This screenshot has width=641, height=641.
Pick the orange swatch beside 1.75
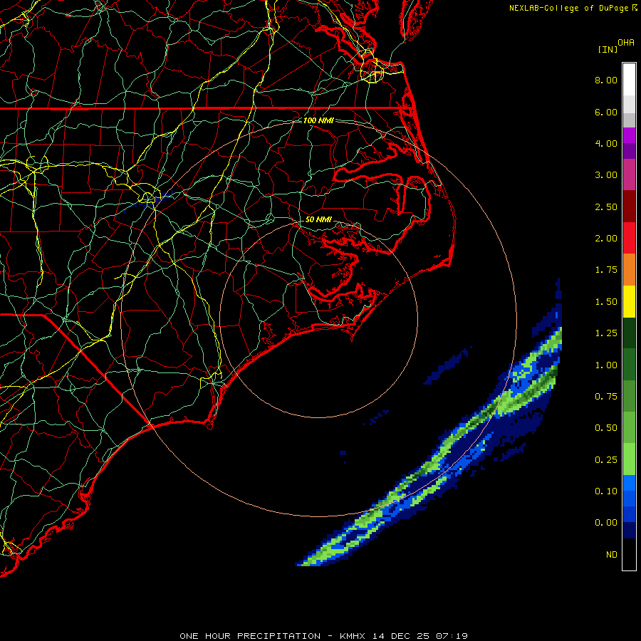[629, 270]
